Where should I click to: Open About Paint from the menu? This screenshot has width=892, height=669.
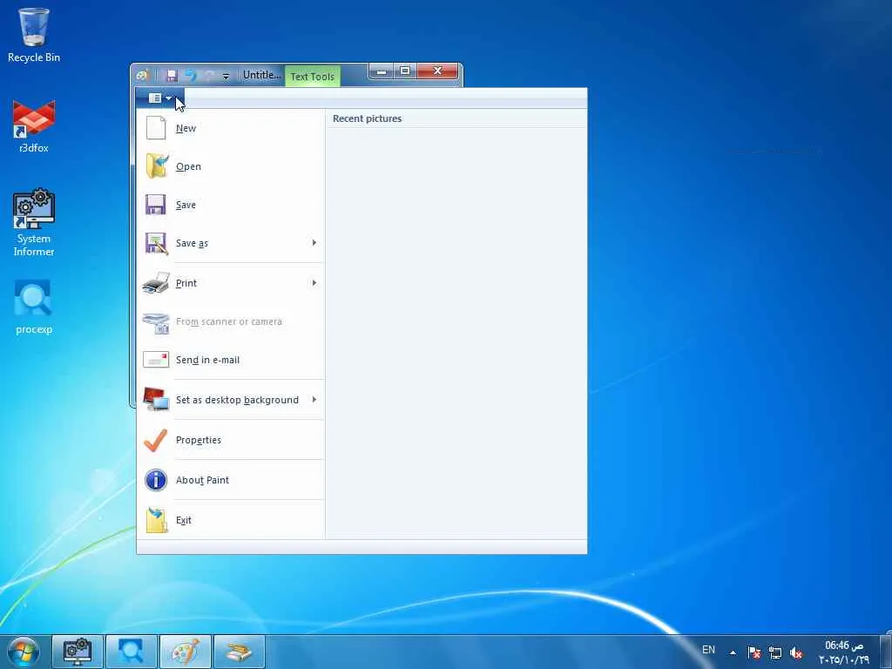click(230, 480)
